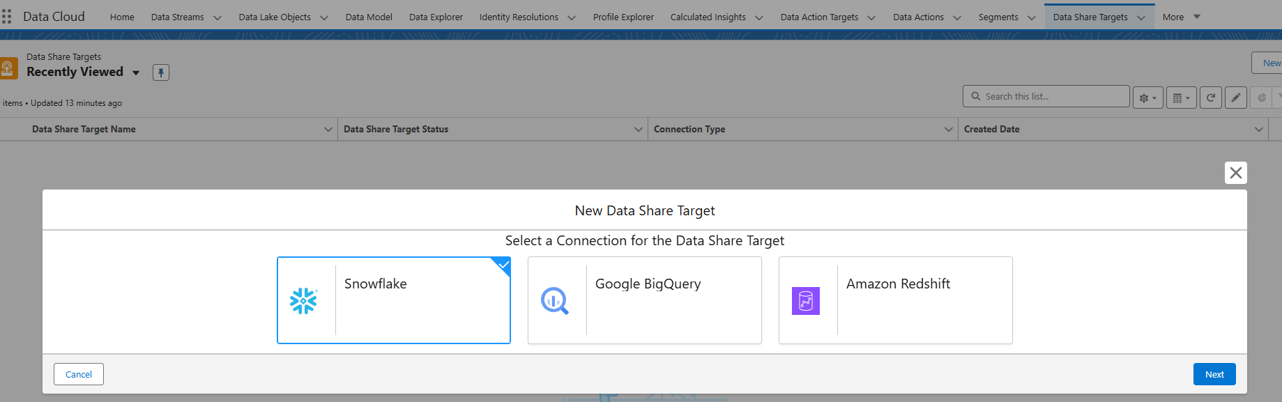Open the Segments tab

point(998,17)
